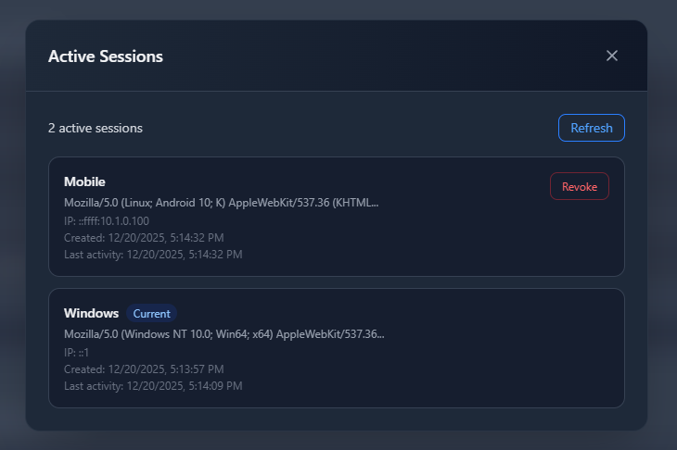
Task: Click the Current badge
Action: tap(151, 313)
